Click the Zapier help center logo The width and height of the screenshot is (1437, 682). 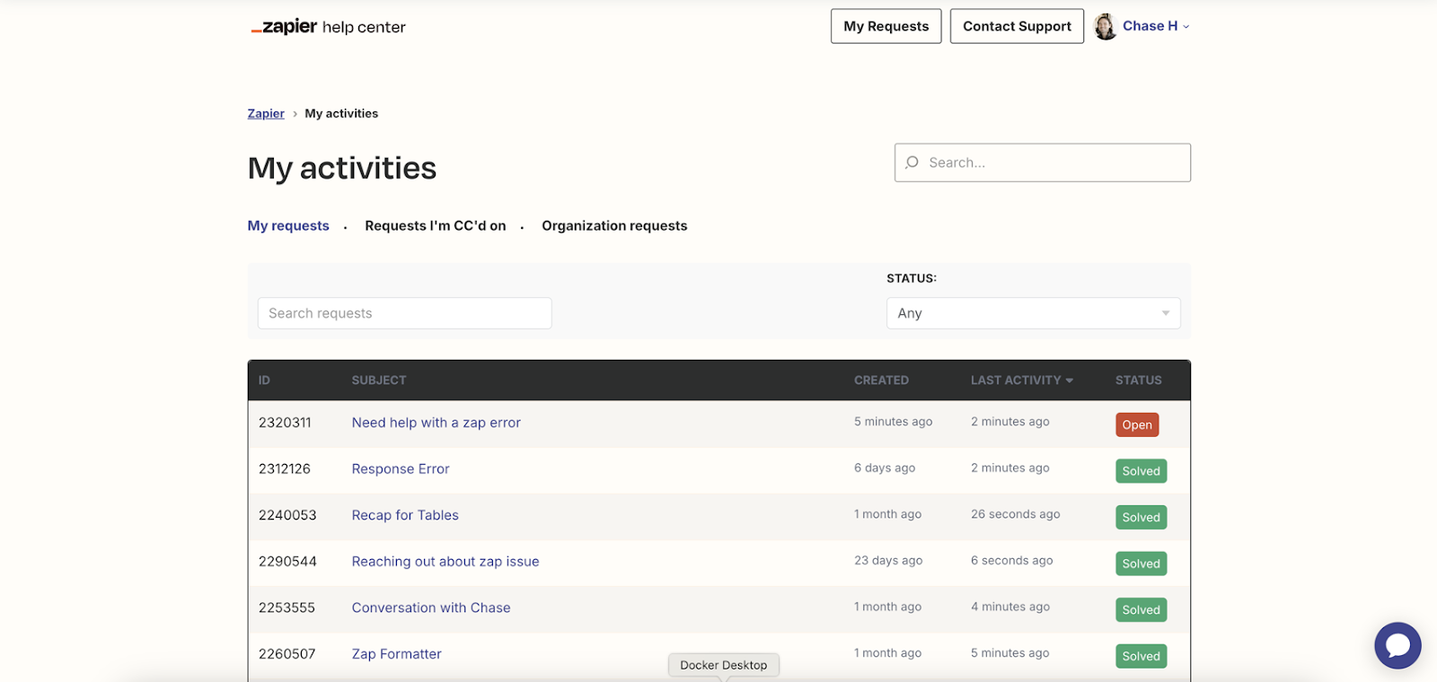[x=328, y=27]
